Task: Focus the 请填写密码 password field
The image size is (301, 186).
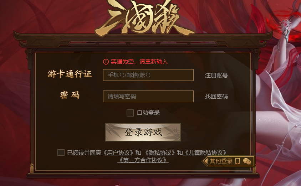Action: (148, 96)
